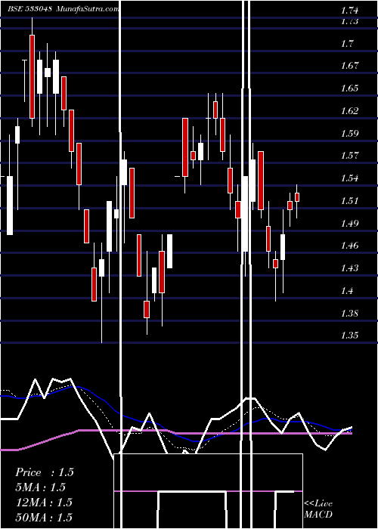Click the 1.74 price axis label
Screen dimensions: 378x529
click(x=349, y=11)
